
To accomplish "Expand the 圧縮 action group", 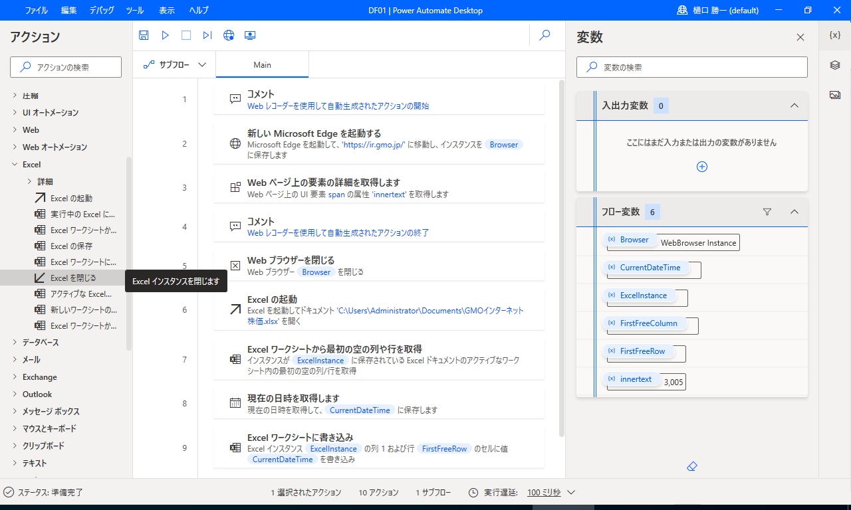I will coord(15,96).
